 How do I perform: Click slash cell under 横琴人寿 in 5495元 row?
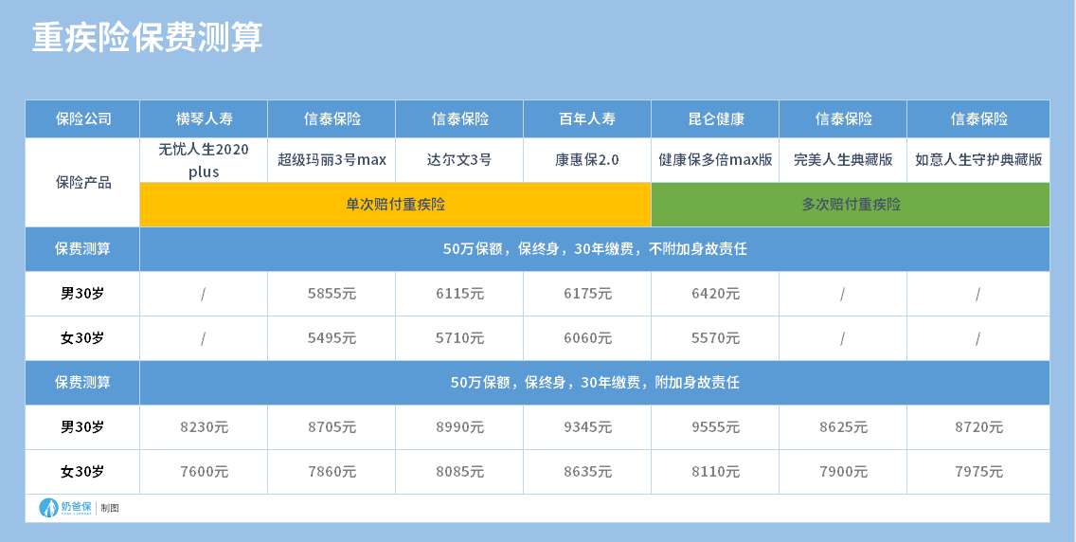[x=204, y=338]
